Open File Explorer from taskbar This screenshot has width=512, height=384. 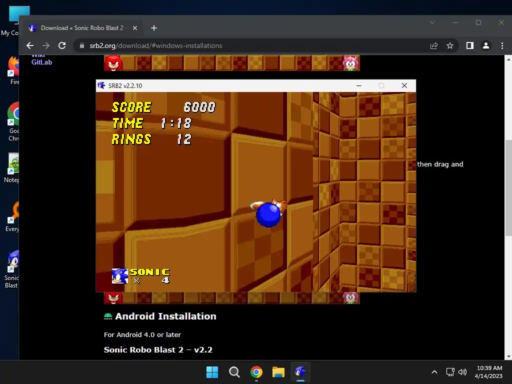point(278,372)
